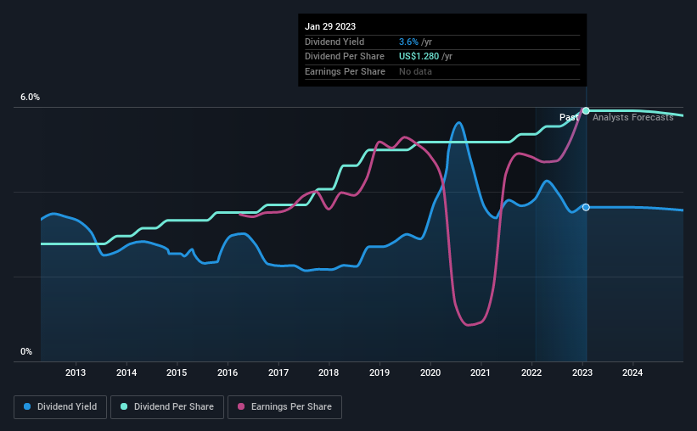Click the 2015 x-axis label
697x431 pixels.
177,372
